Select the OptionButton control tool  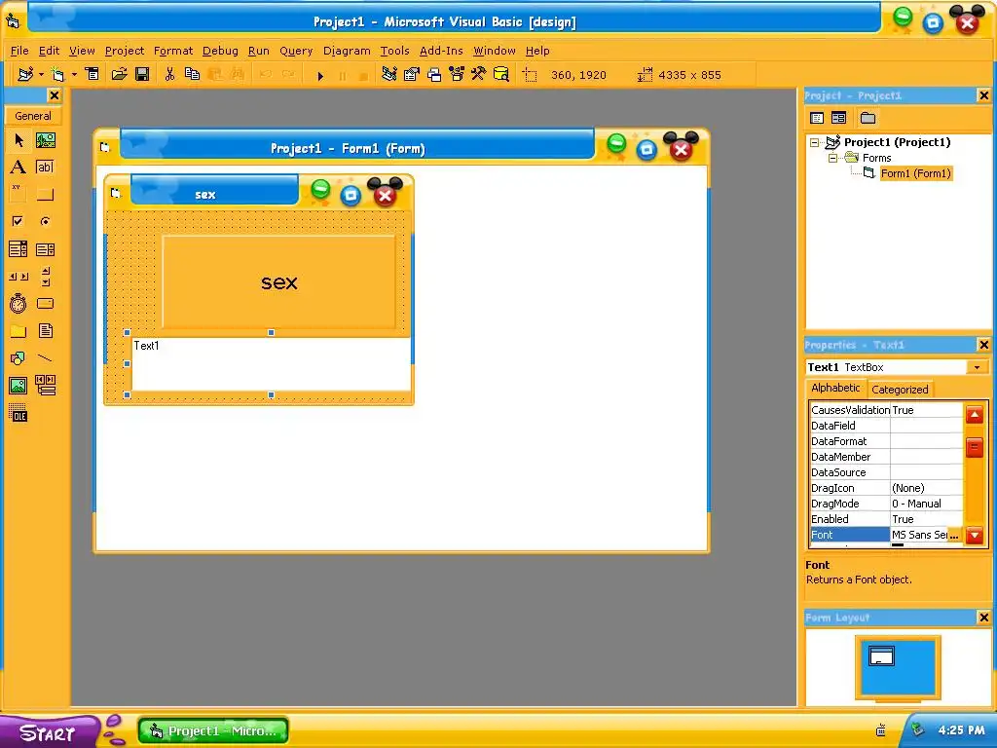click(x=45, y=221)
